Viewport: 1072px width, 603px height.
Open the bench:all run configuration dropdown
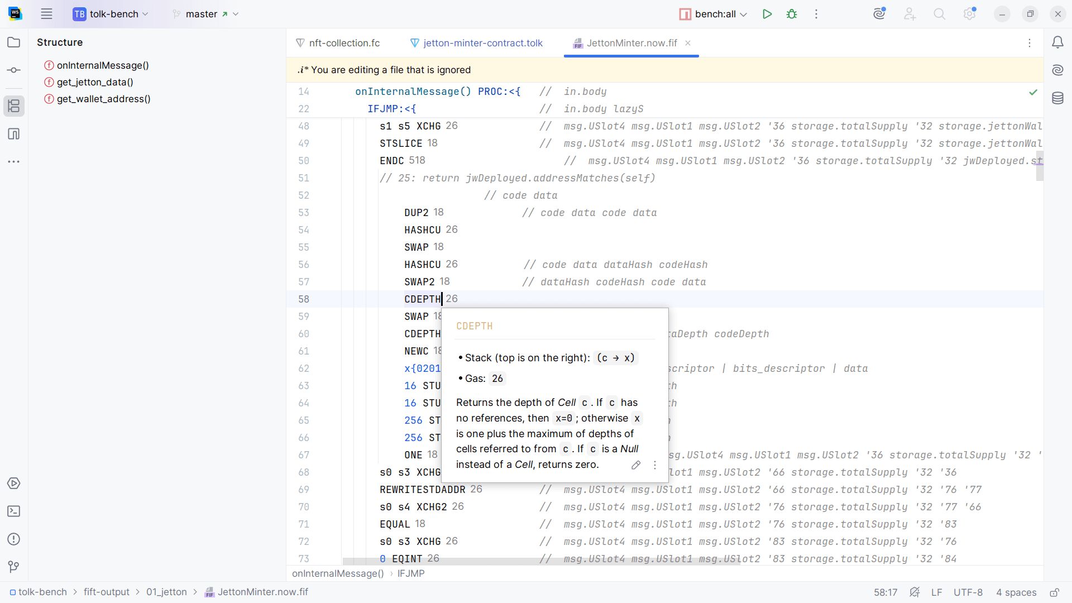click(713, 14)
